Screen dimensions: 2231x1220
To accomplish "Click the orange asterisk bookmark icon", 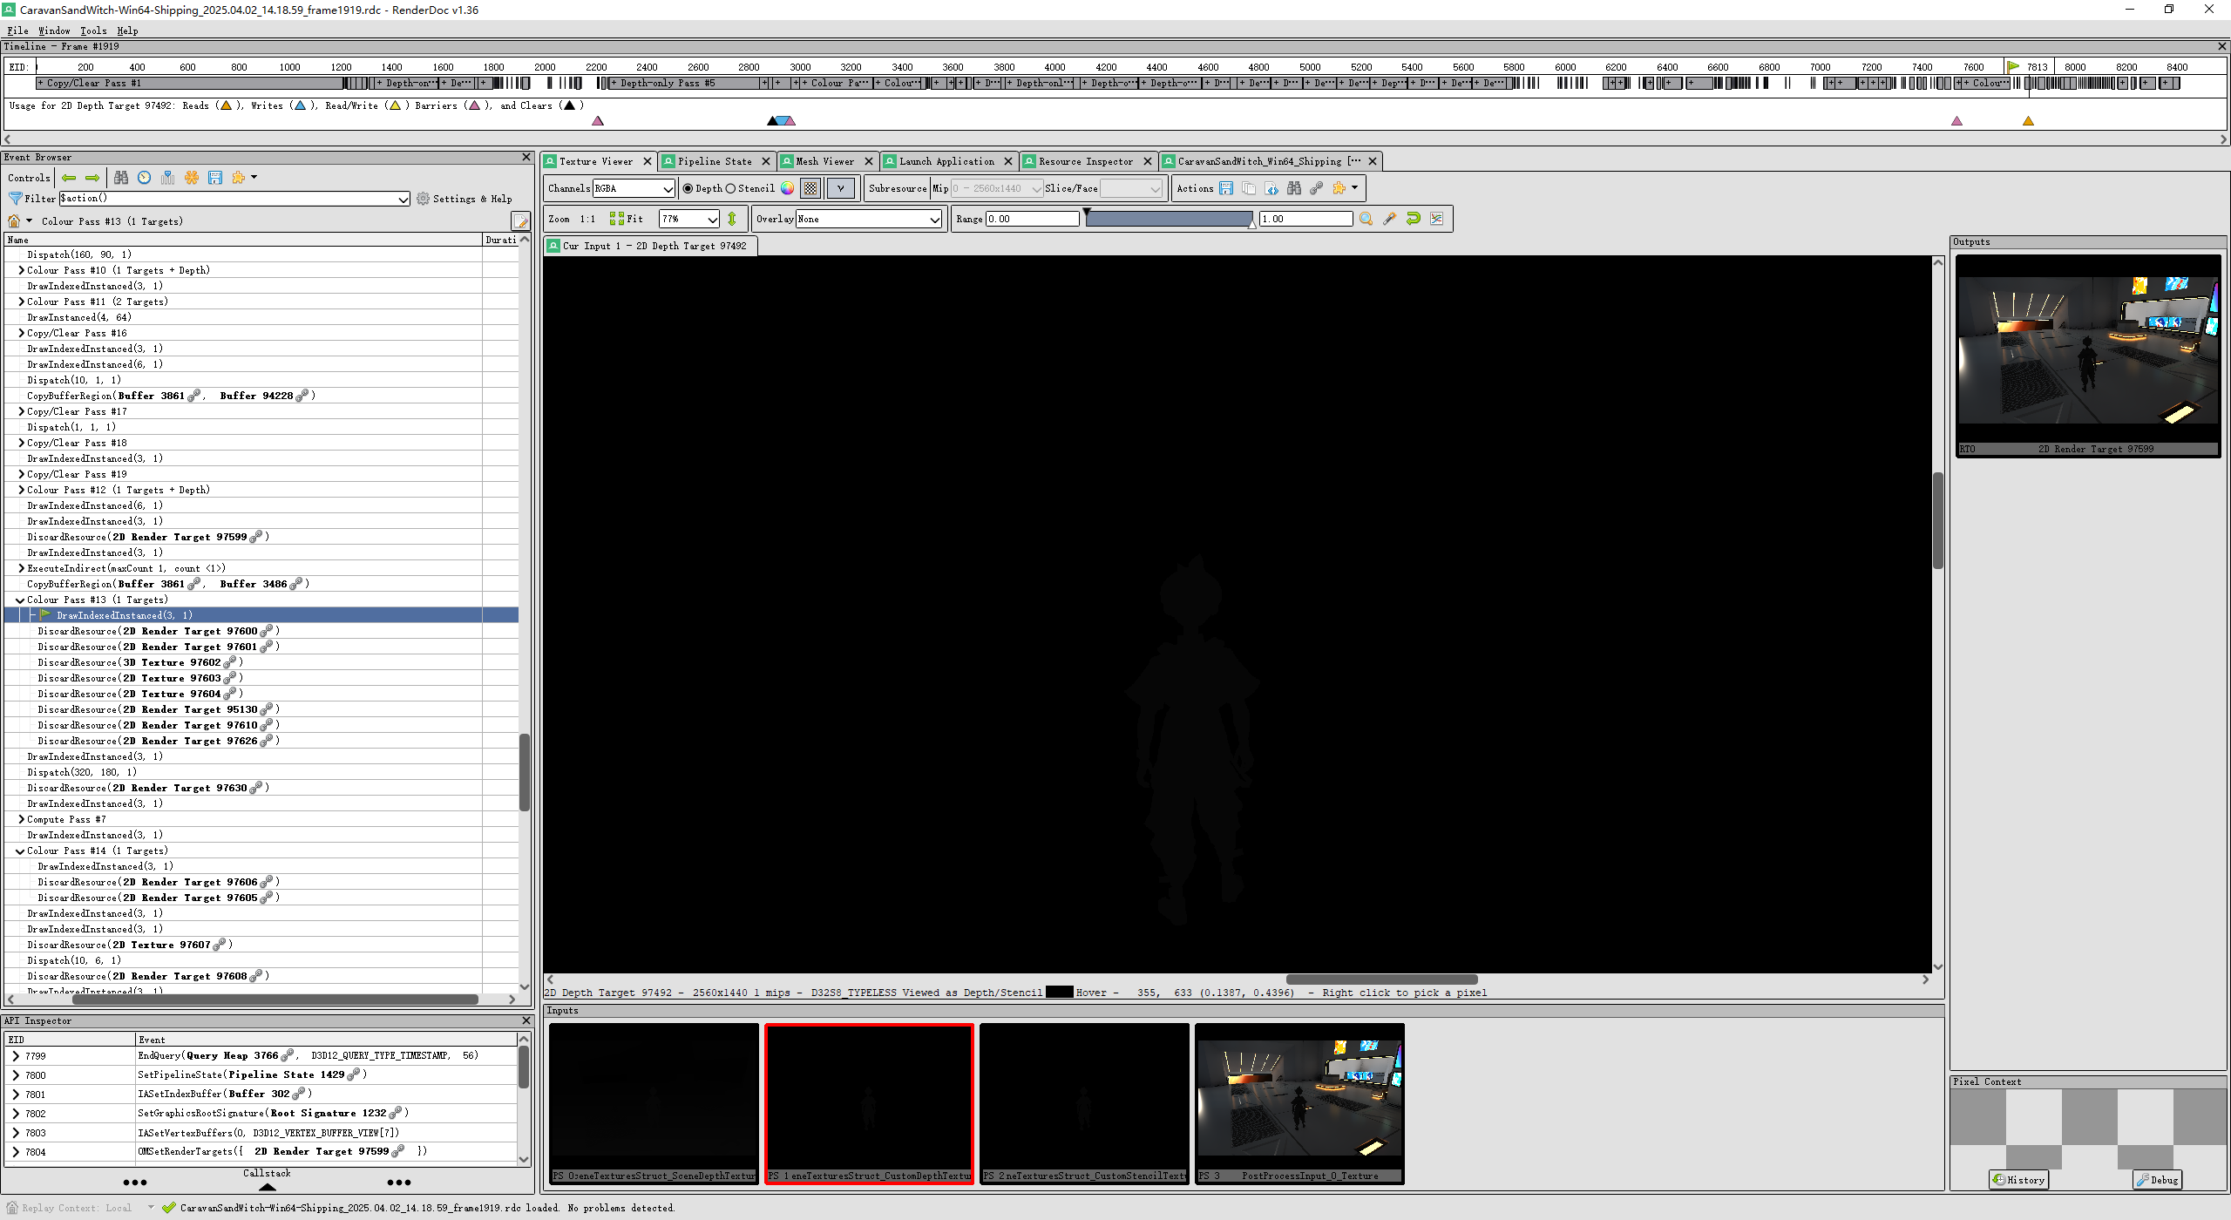I will click(x=192, y=178).
